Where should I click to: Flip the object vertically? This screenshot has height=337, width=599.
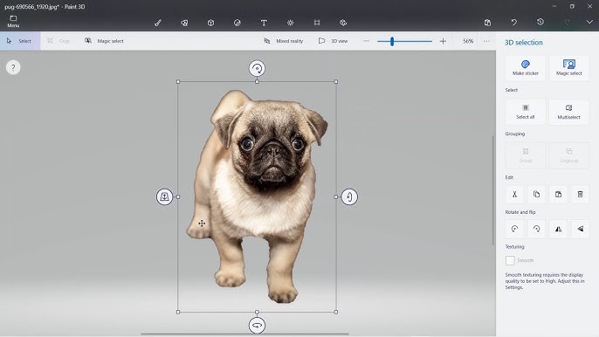tap(580, 229)
